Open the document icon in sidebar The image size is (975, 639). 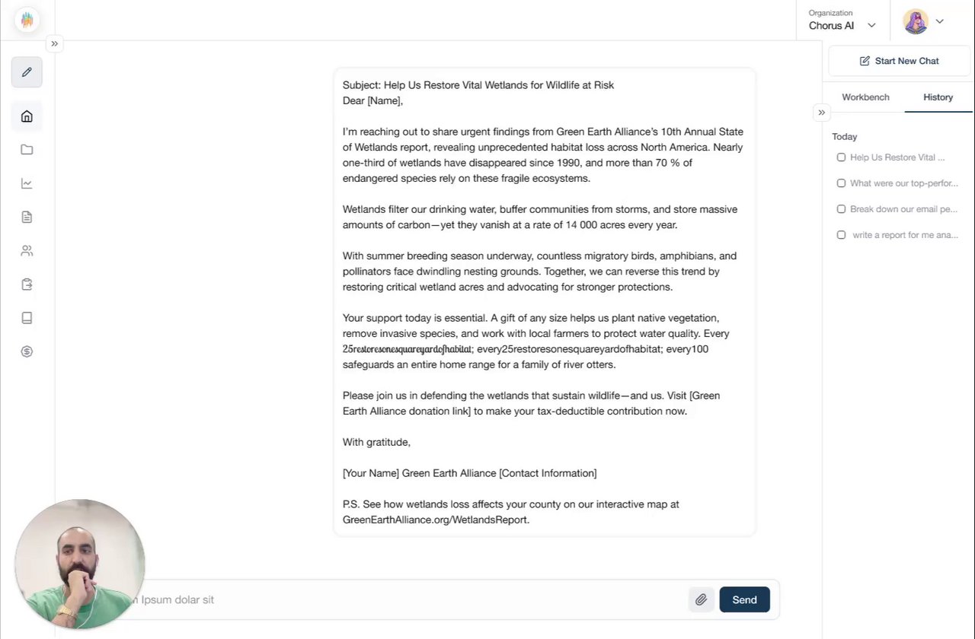pos(27,217)
